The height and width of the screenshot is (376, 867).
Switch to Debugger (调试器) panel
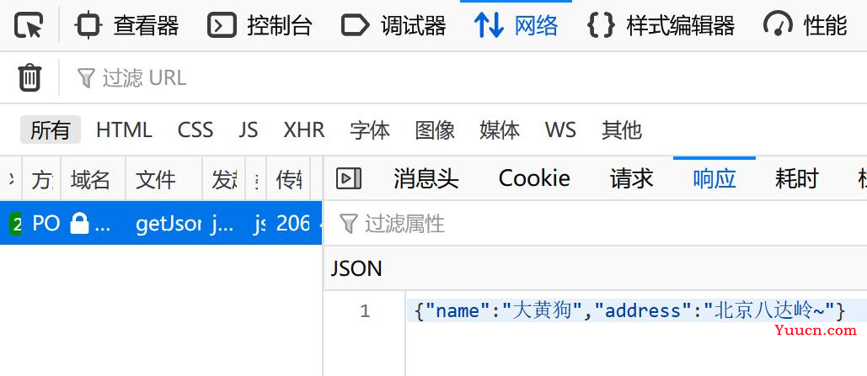393,25
